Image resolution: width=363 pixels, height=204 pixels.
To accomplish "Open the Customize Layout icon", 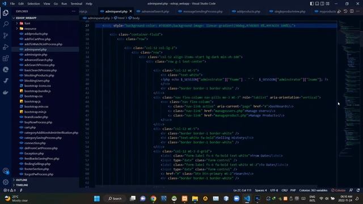I will coord(328,4).
